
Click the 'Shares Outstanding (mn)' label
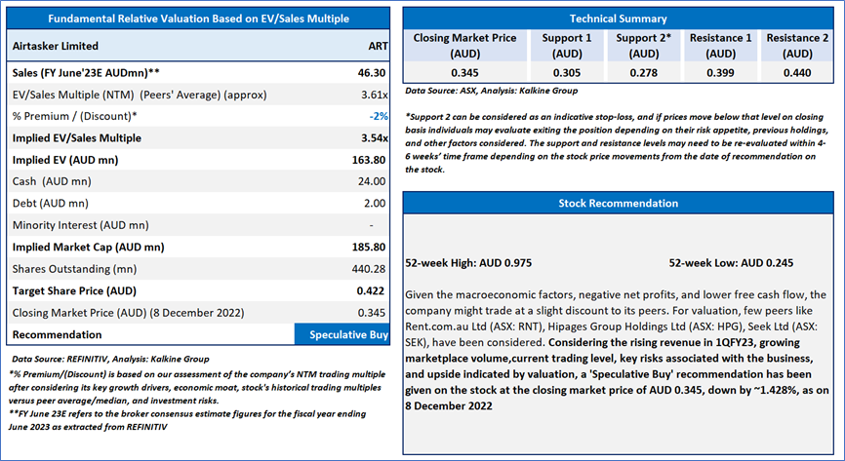pyautogui.click(x=74, y=269)
